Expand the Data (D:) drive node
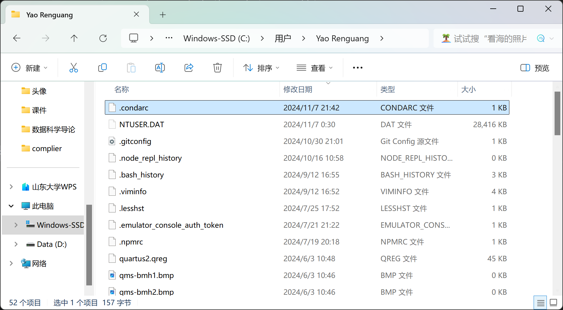Viewport: 563px width, 310px height. 16,244
